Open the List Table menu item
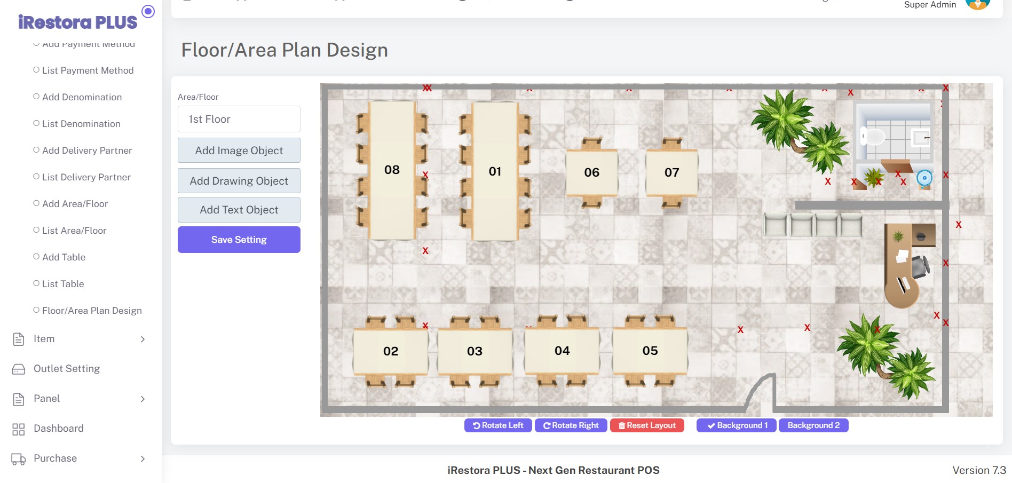This screenshot has width=1012, height=483. tap(63, 284)
